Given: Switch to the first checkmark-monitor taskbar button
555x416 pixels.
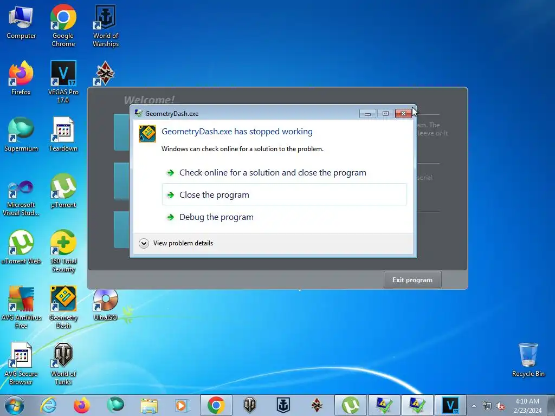Looking at the screenshot, I should click(x=384, y=405).
